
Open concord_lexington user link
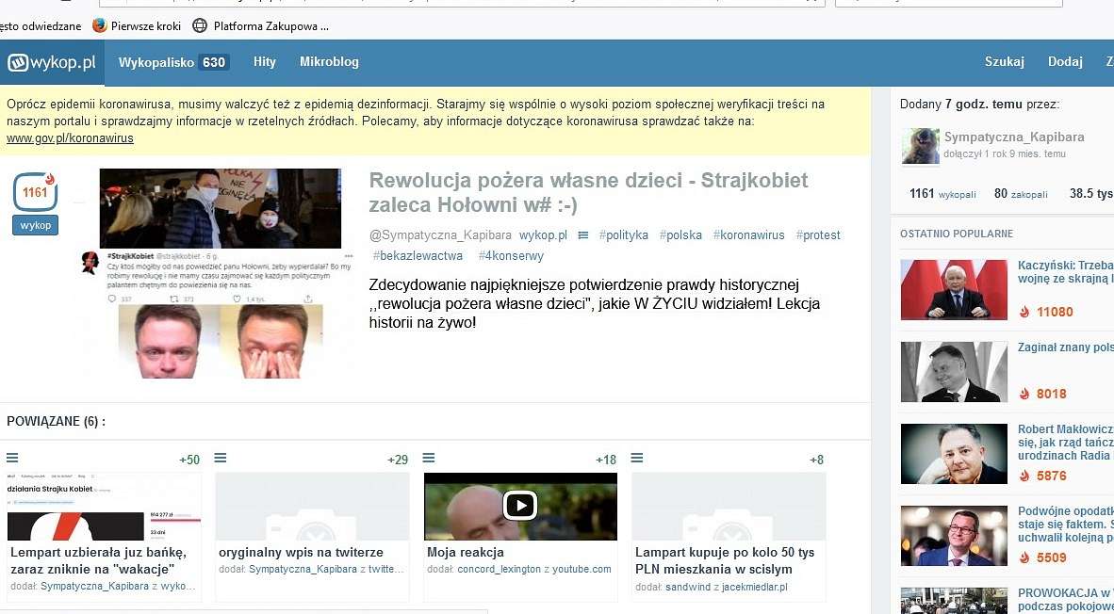pos(500,570)
